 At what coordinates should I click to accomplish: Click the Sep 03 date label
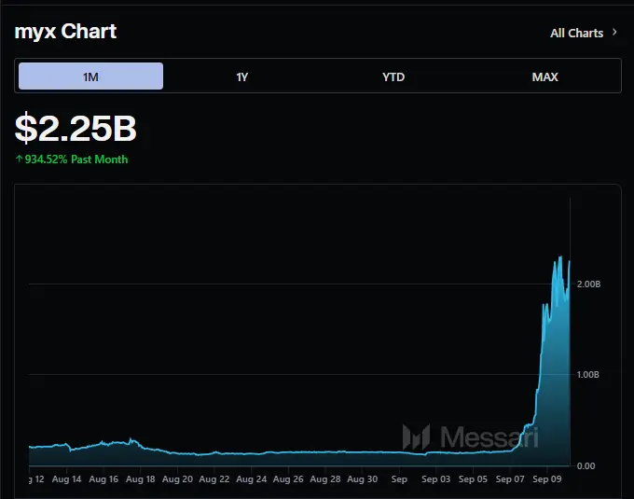pos(435,479)
